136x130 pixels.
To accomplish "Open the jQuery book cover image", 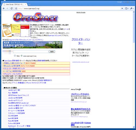I will click(25, 30).
